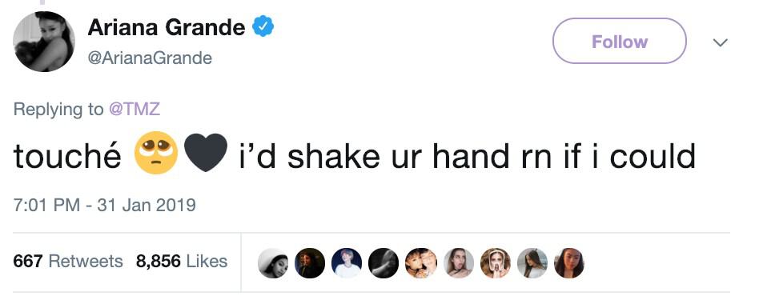Click the Follow button
This screenshot has height=296, width=759.
coord(619,41)
